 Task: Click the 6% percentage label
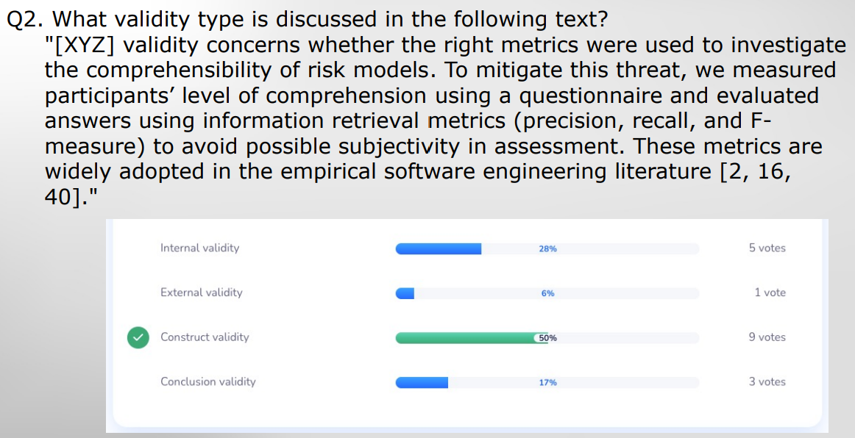[x=547, y=294]
